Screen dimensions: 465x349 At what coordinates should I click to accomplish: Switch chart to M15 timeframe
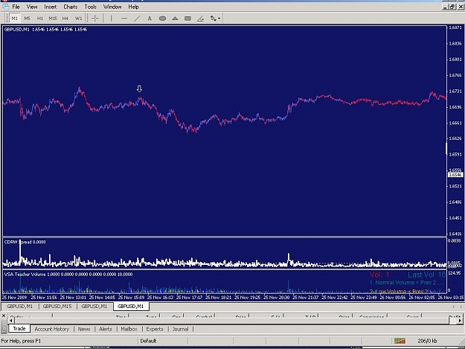point(53,19)
